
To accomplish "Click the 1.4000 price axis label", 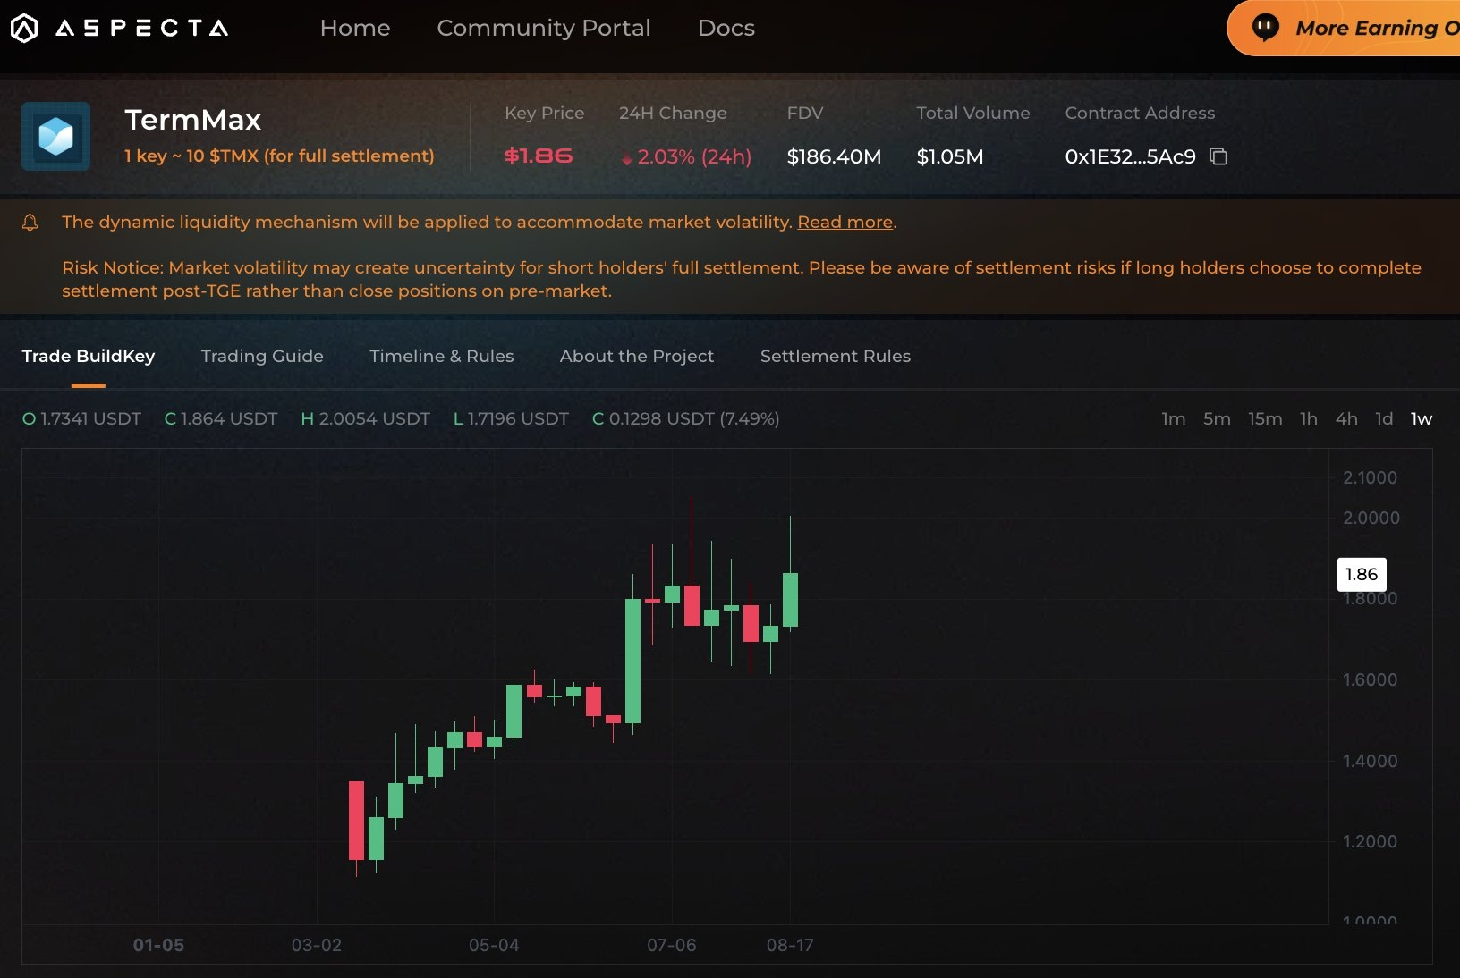I will 1370,761.
